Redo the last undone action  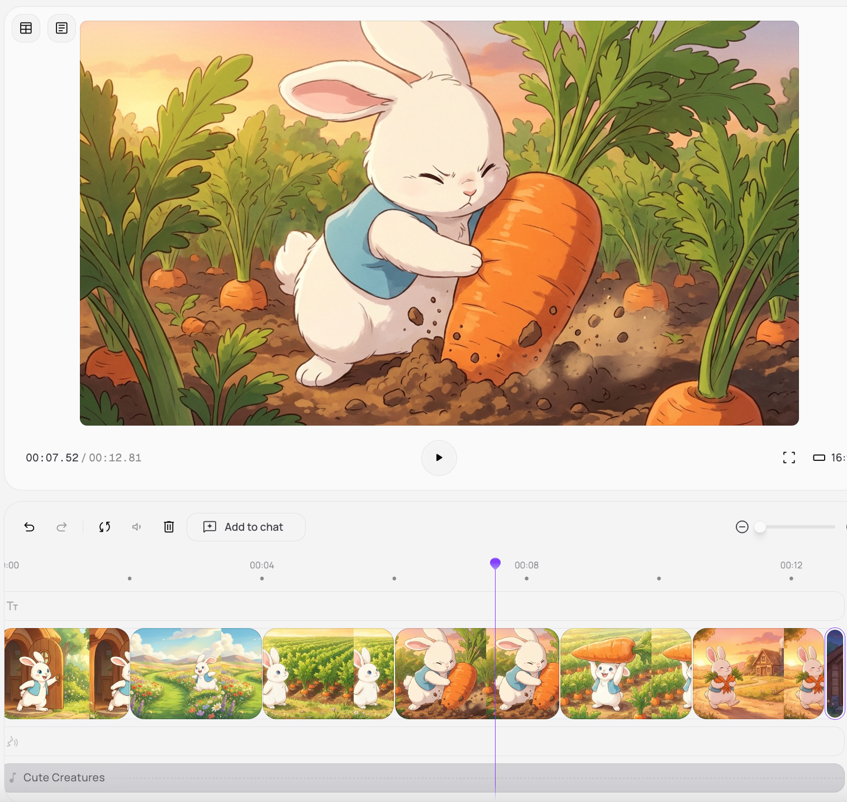pos(61,527)
